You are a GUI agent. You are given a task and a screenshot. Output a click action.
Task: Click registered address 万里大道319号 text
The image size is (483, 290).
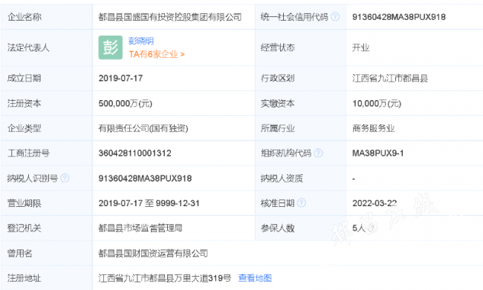pos(203,278)
